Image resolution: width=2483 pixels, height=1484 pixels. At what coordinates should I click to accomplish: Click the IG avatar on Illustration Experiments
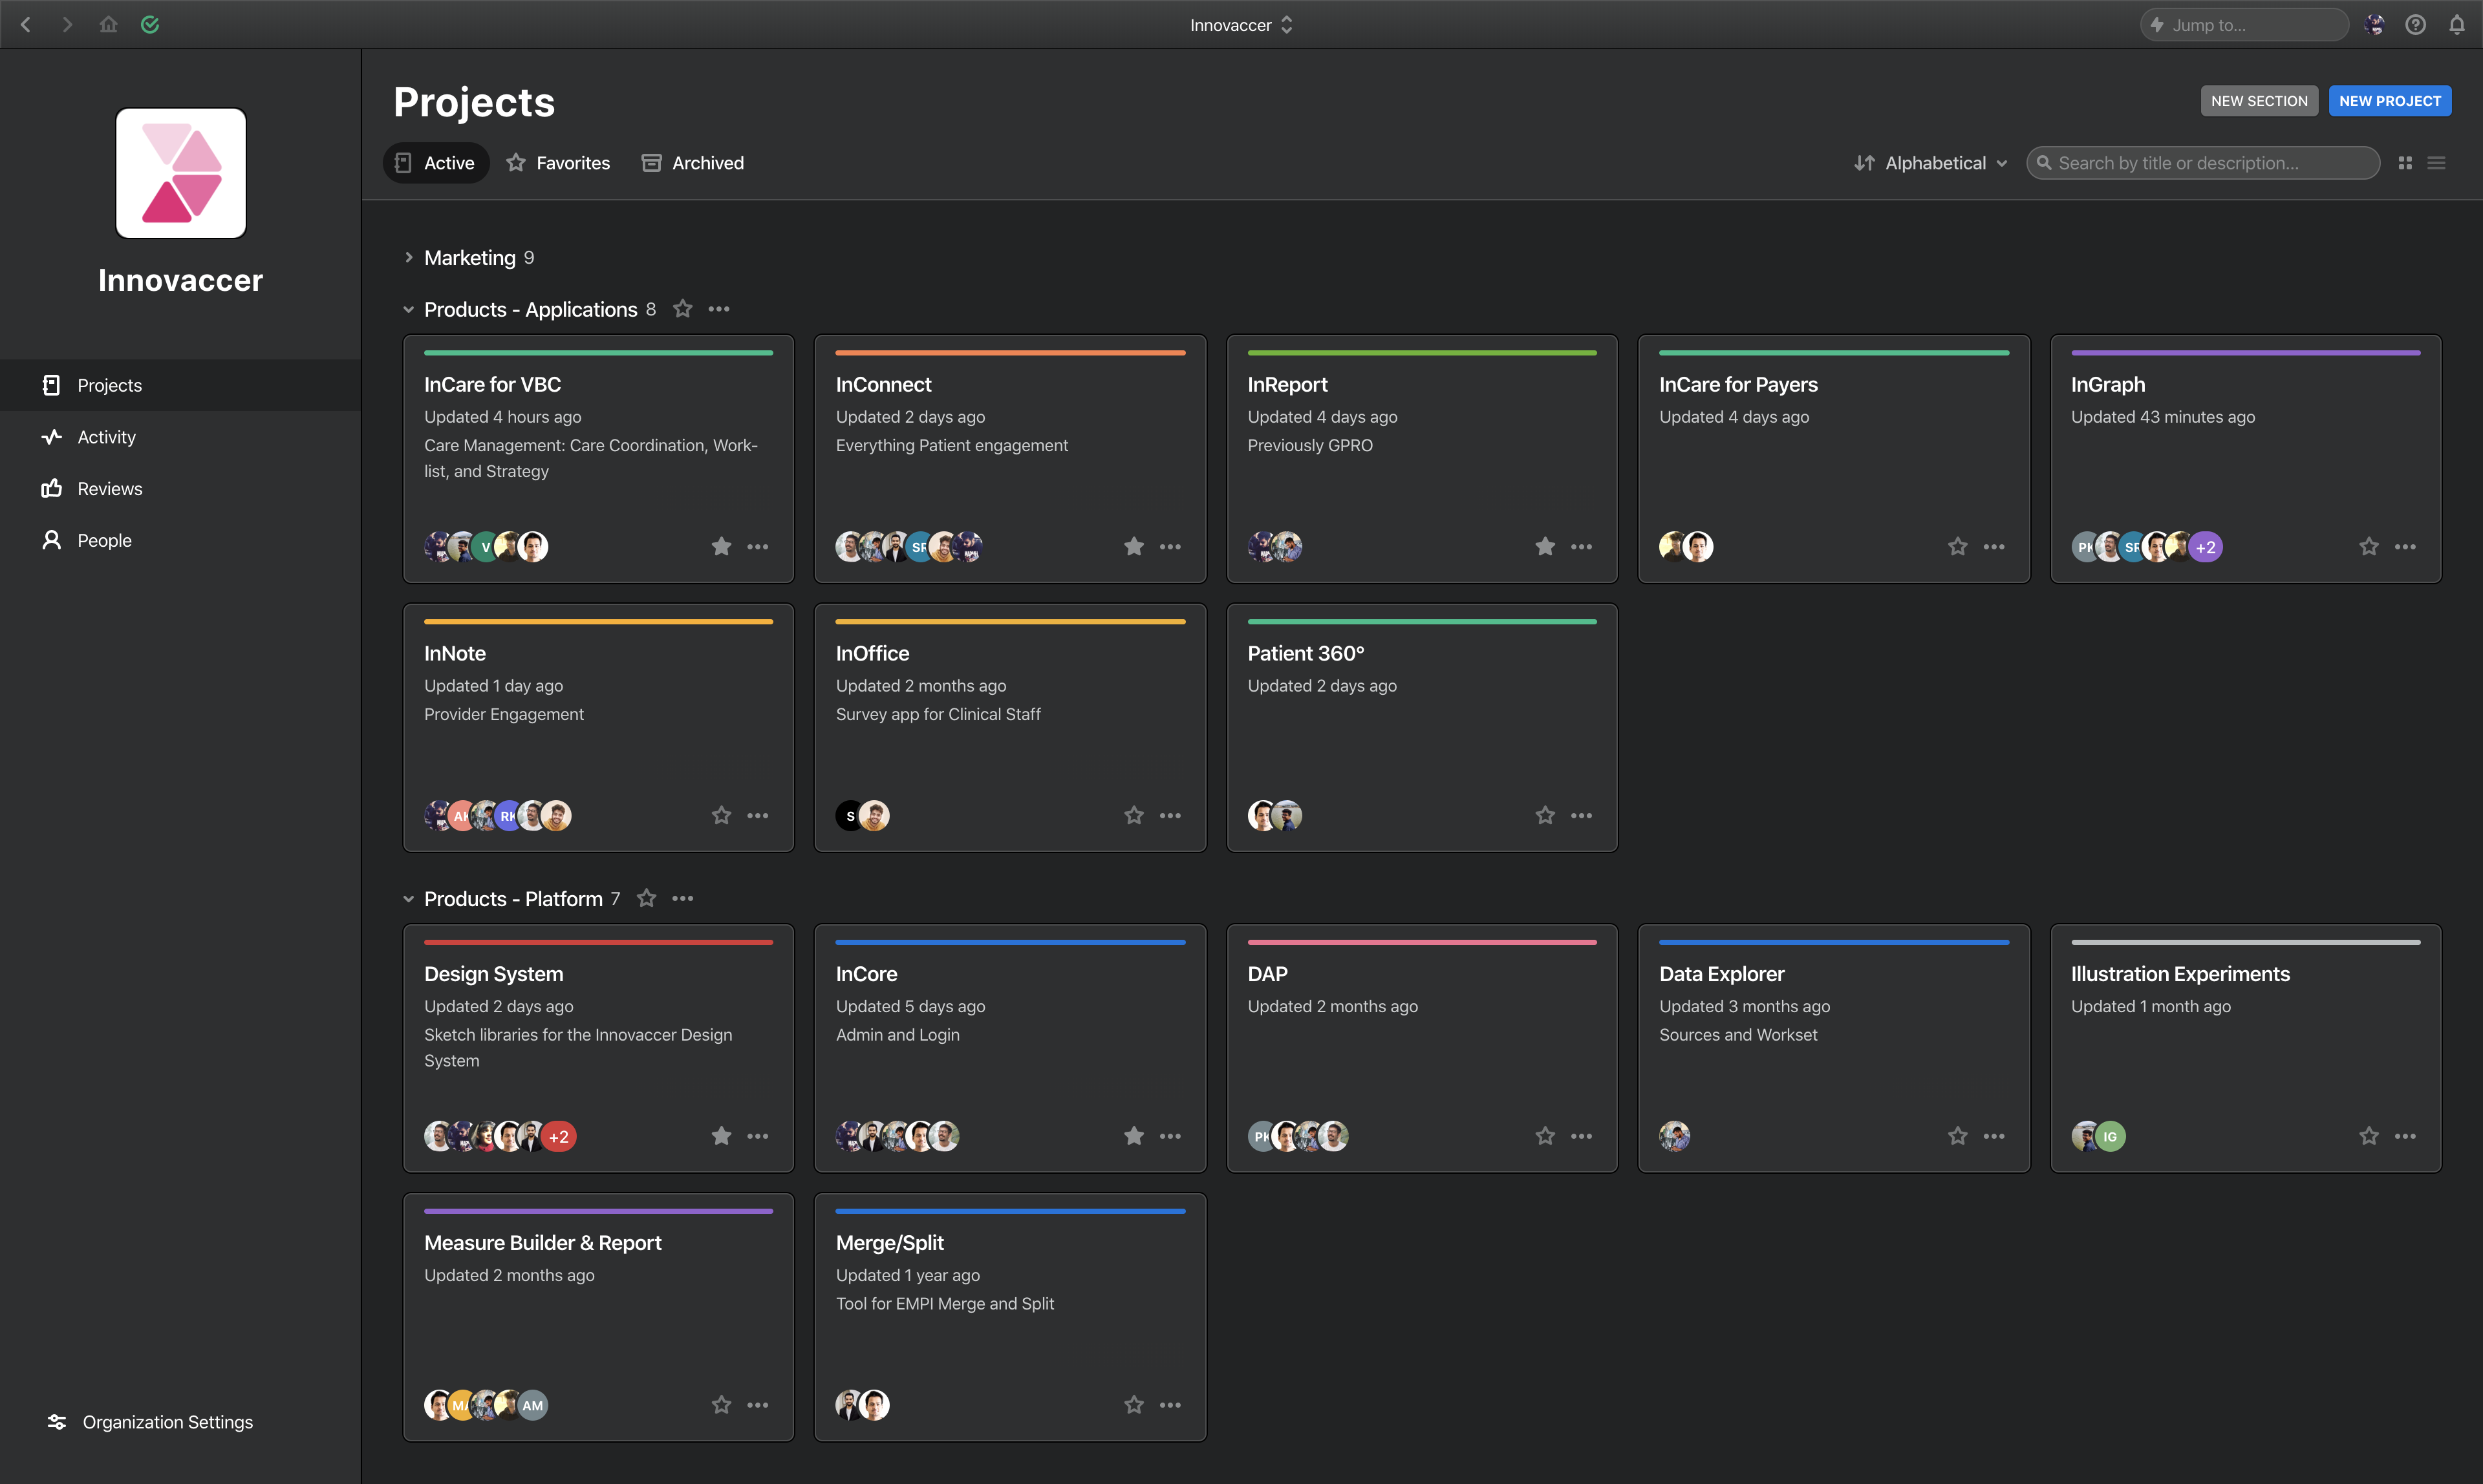[2110, 1137]
